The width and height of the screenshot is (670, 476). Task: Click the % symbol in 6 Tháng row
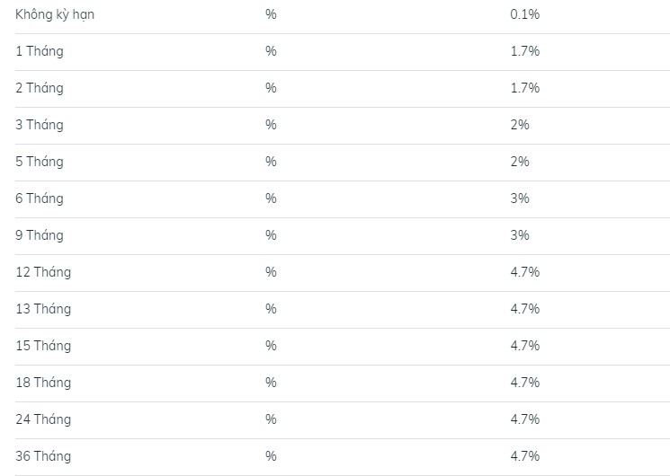tap(271, 198)
